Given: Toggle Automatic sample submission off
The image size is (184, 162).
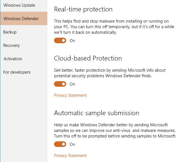Looking at the screenshot, I should click(60, 144).
